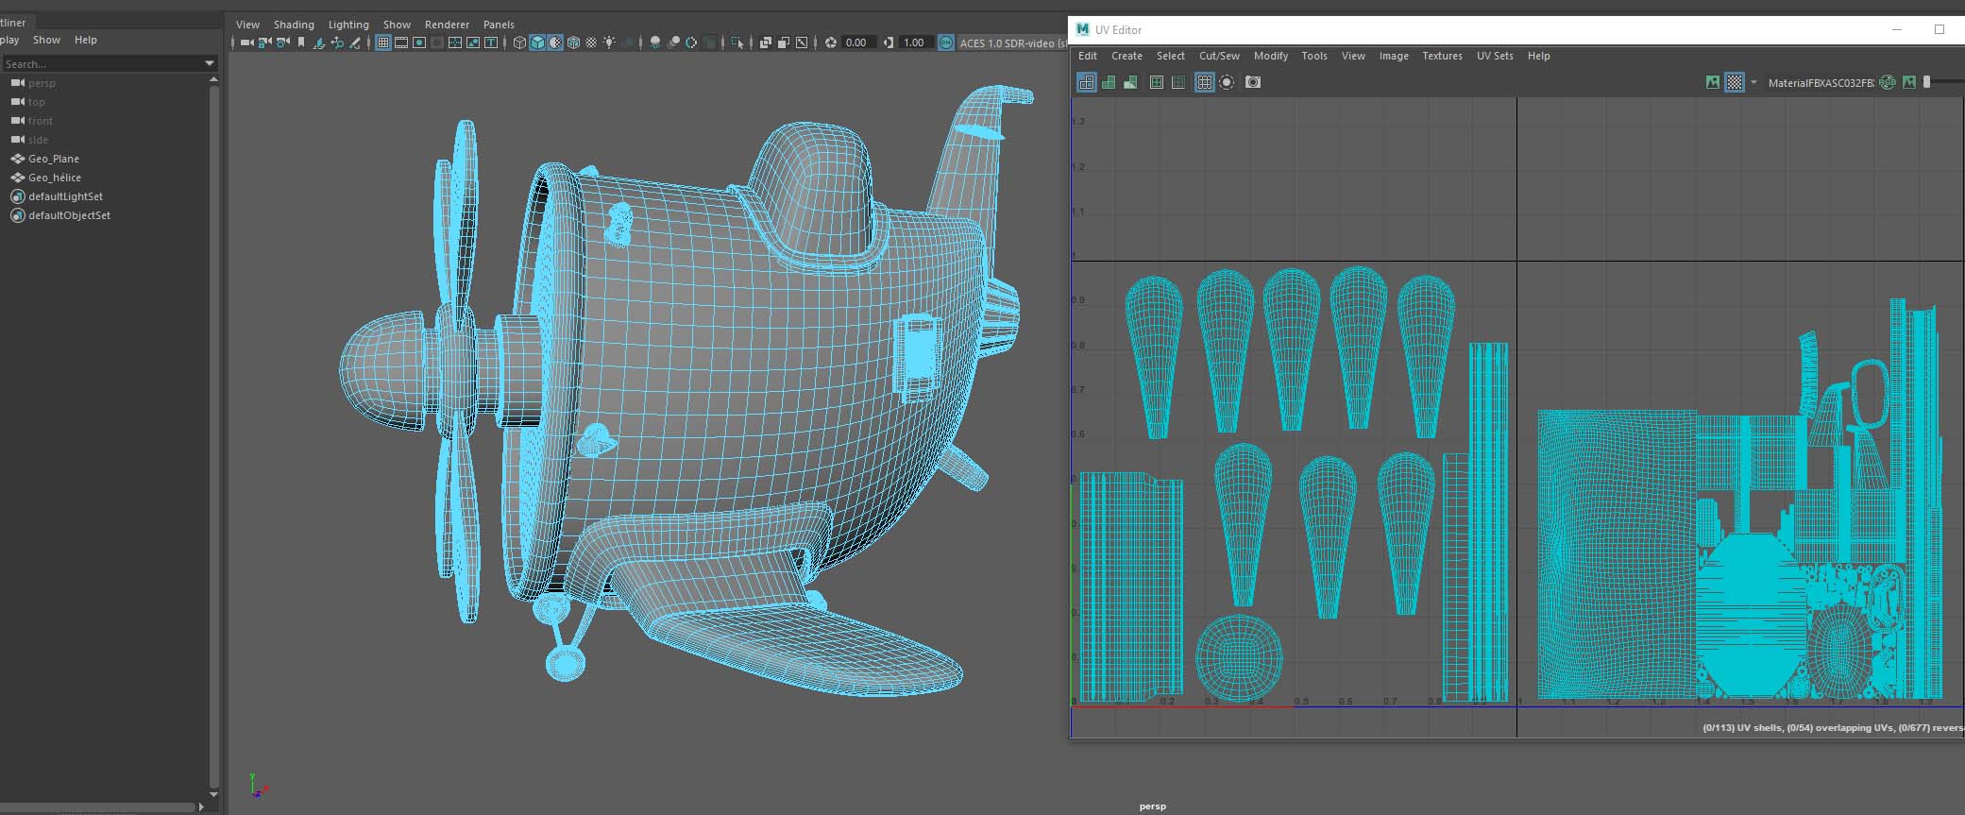Click the Geo_Plane mesh icon in Outliner
The image size is (1965, 815).
pyautogui.click(x=17, y=159)
